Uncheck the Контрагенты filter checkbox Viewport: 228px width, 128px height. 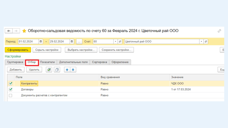click(11, 83)
